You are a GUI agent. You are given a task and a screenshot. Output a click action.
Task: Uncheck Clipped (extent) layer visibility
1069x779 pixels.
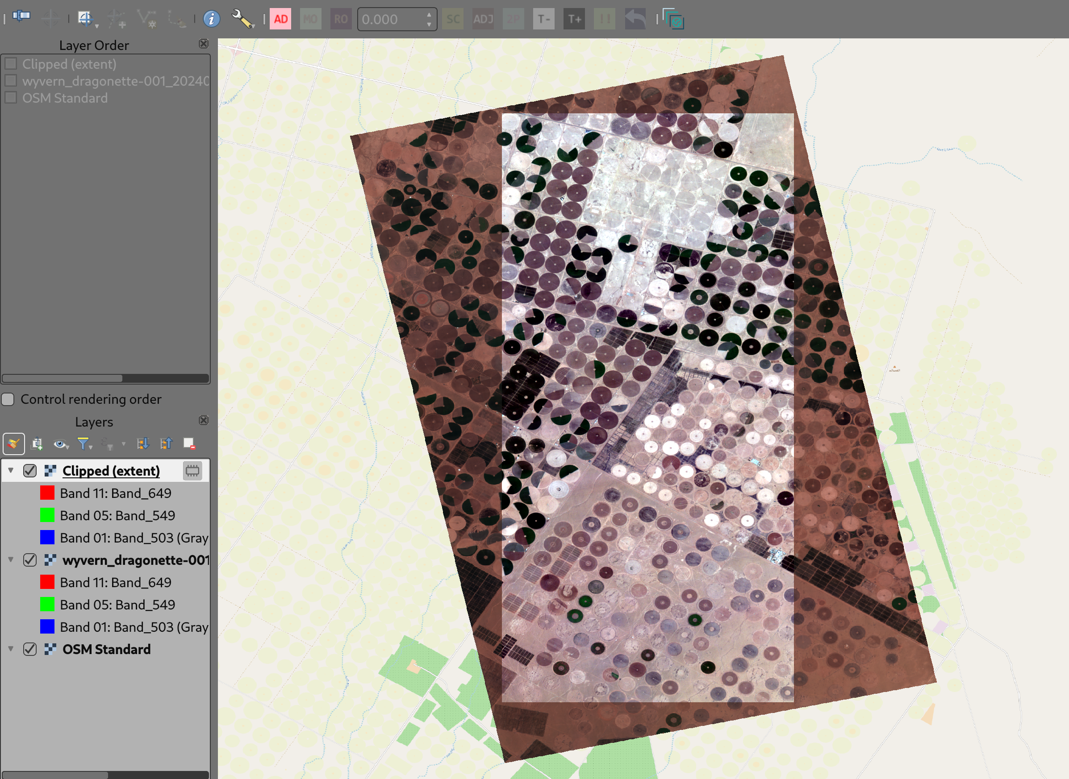[30, 471]
